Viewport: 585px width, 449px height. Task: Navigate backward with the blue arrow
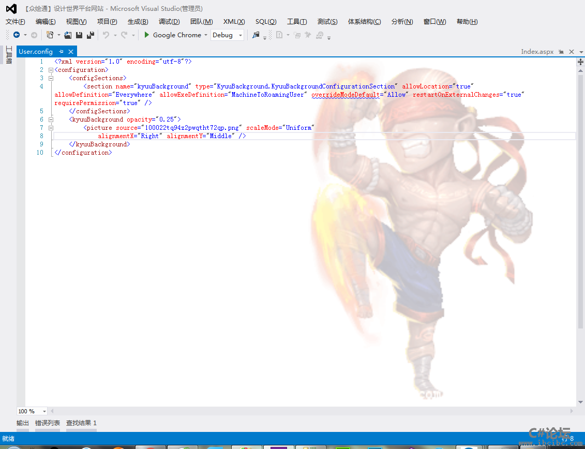tap(17, 35)
